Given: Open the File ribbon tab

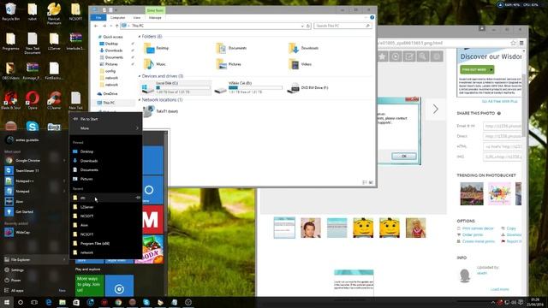Looking at the screenshot, I should tap(98, 17).
